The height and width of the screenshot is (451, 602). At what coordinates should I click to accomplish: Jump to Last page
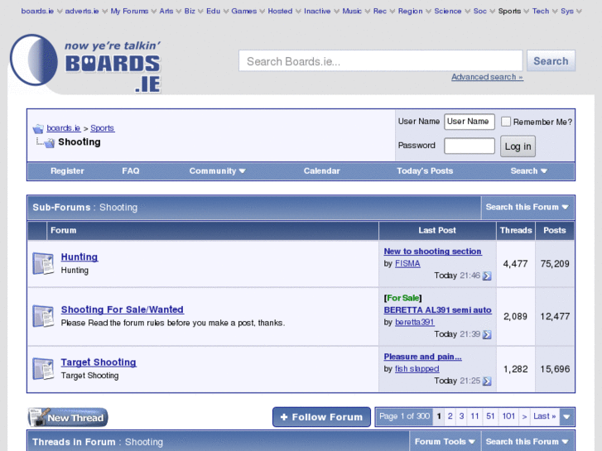[544, 416]
